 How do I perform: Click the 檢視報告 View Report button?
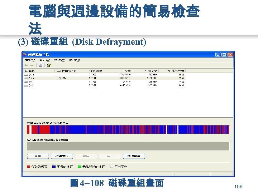pos(134,156)
